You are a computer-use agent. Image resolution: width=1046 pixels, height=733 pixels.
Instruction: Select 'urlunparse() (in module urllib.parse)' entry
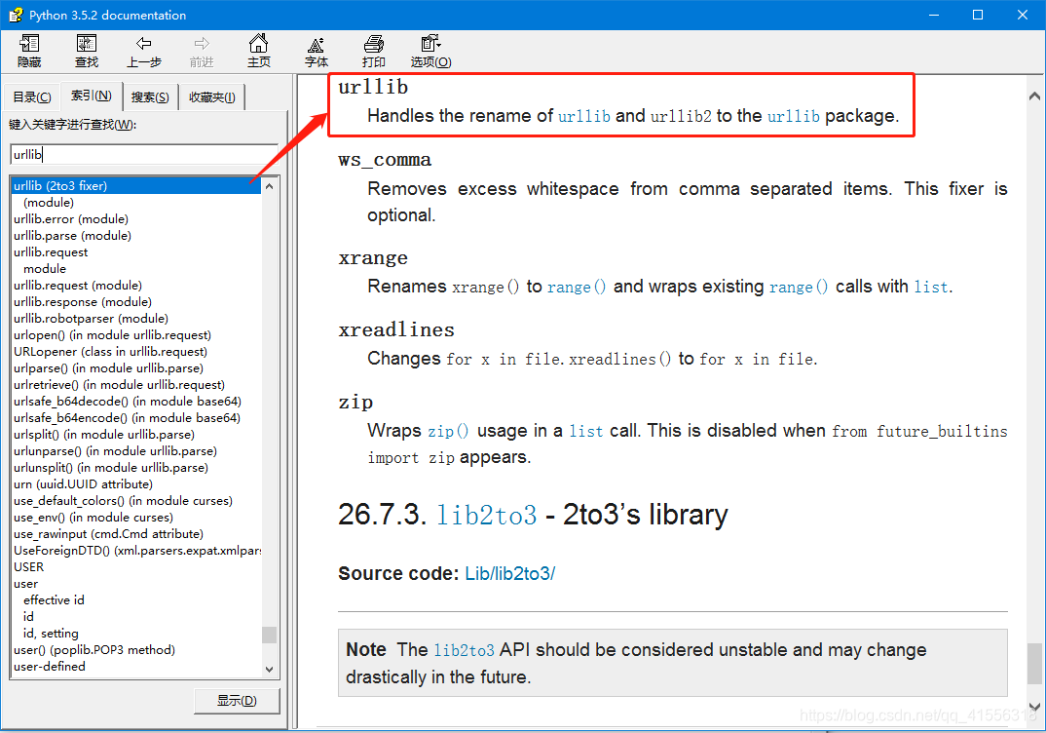tap(115, 451)
